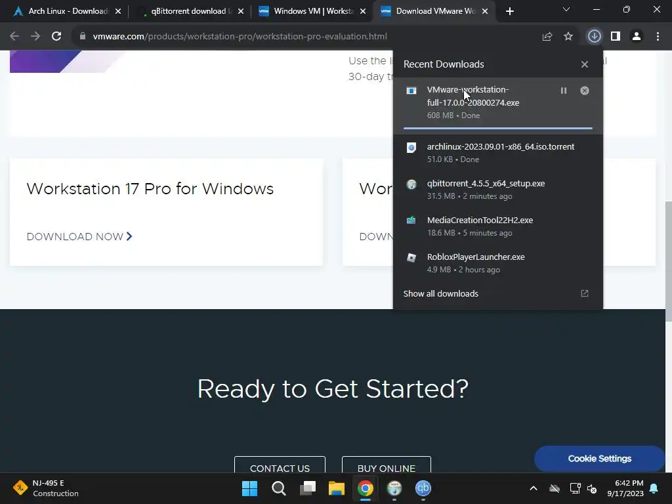672x504 pixels.
Task: Close the Download VMware tab
Action: [485, 11]
